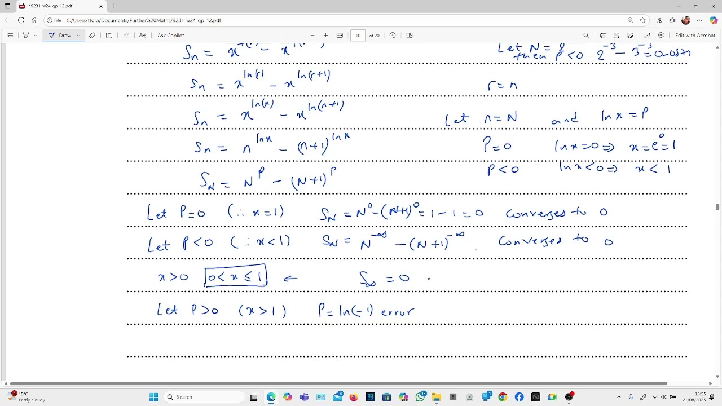Click the vertical scrollbar thumb
722x406 pixels.
coord(717,207)
